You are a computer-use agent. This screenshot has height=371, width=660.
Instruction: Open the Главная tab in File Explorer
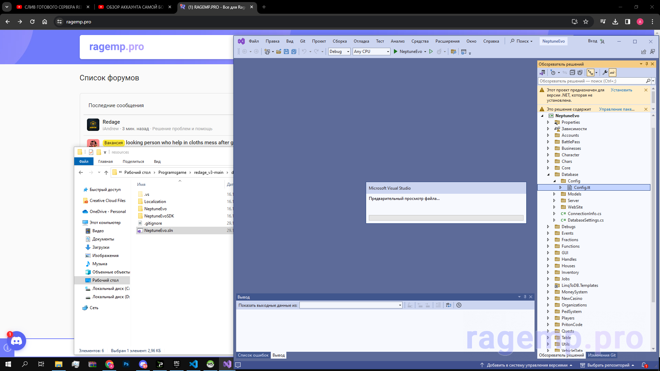point(106,161)
